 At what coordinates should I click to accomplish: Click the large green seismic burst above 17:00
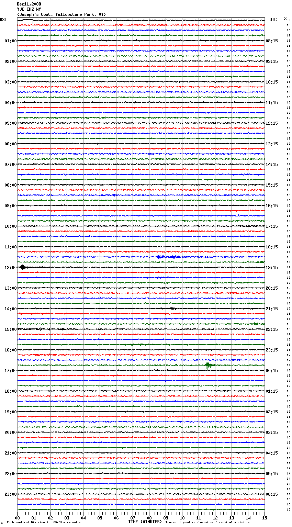[x=209, y=366]
